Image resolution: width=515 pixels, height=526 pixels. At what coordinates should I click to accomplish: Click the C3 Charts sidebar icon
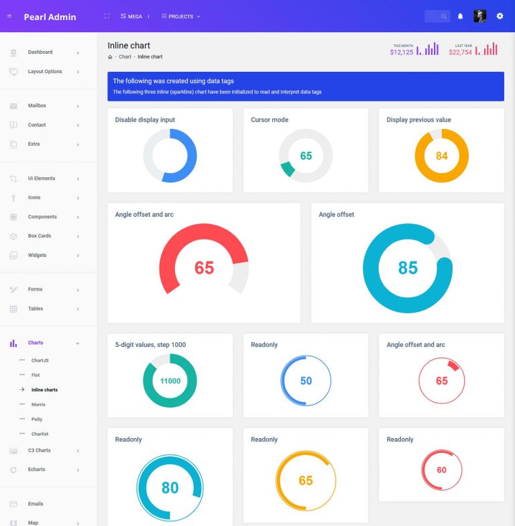(13, 451)
